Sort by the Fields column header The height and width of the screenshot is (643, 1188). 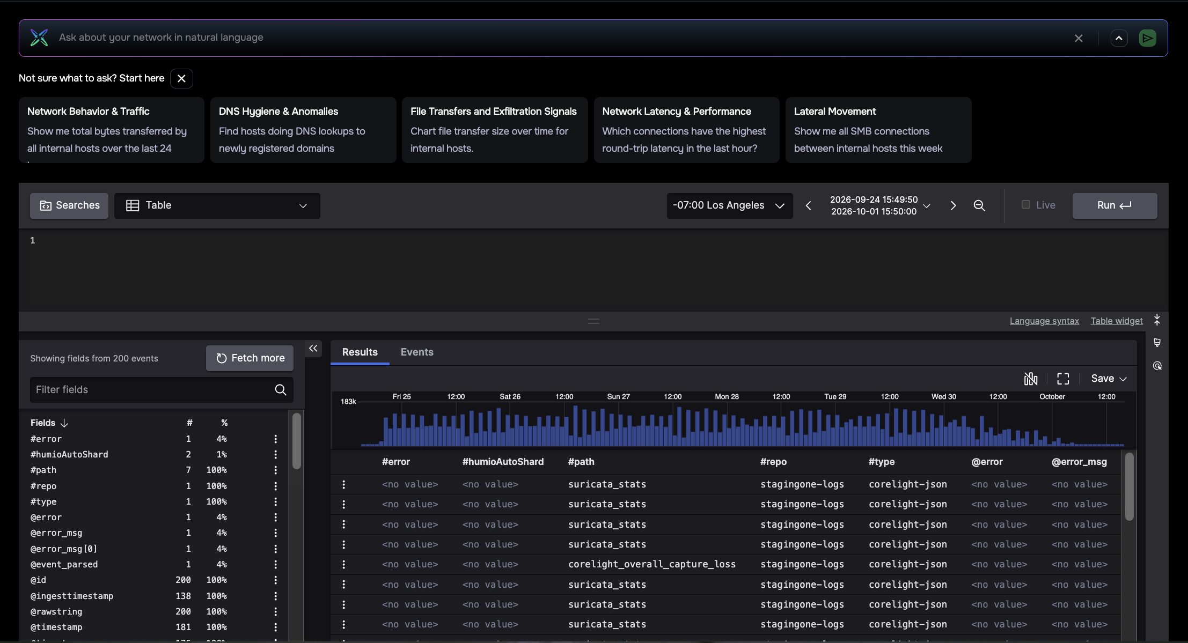pos(49,423)
